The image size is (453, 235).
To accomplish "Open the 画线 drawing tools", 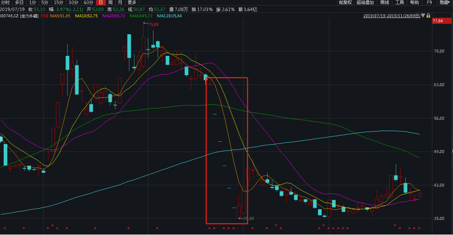I will click(385, 3).
